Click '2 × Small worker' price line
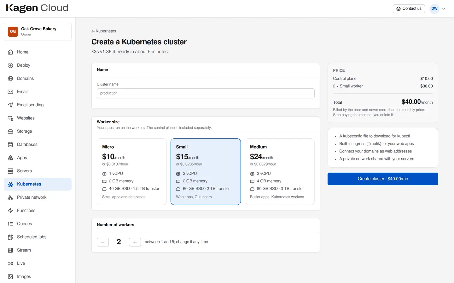 click(x=383, y=86)
